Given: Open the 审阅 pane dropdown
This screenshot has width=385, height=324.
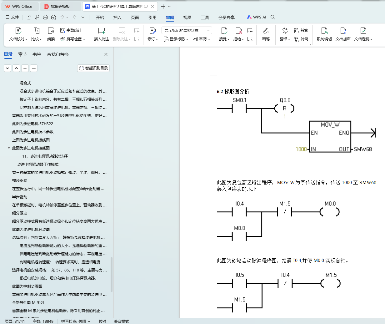Looking at the screenshot, I should coord(202,39).
